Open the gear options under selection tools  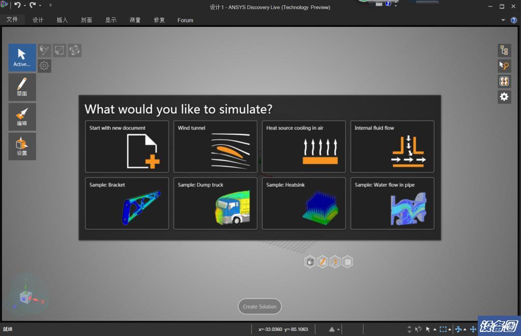point(44,66)
